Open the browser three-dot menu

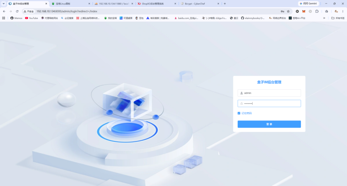point(343,11)
